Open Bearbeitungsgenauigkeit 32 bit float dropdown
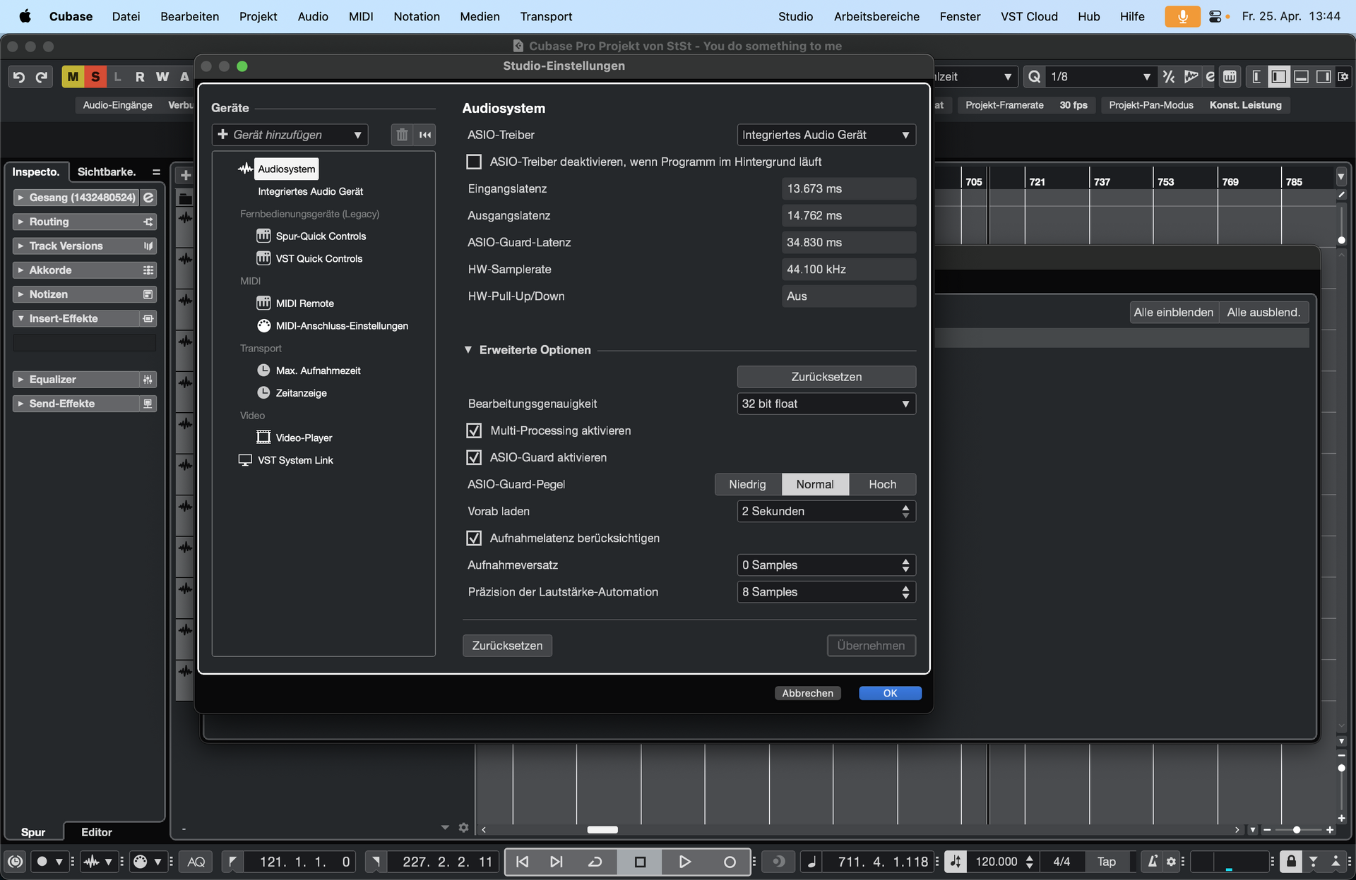This screenshot has width=1356, height=880. (826, 404)
